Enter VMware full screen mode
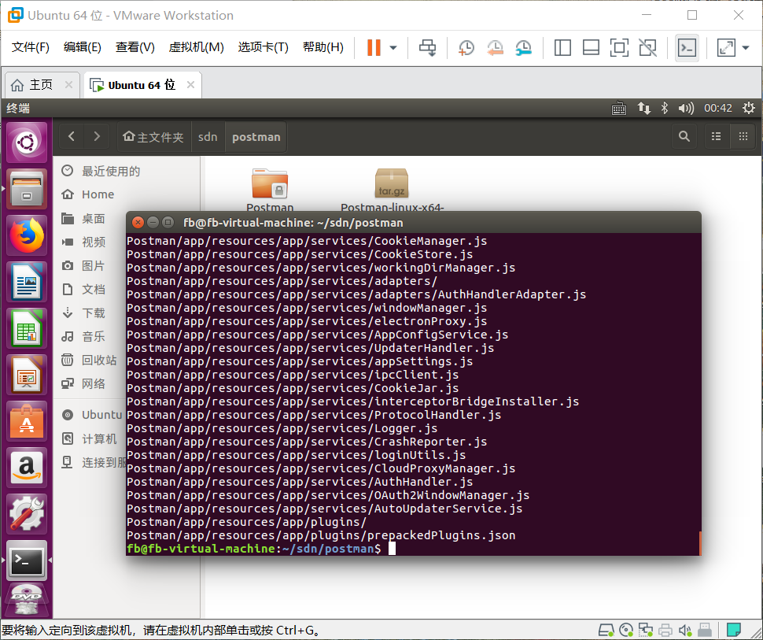Viewport: 763px width, 640px height. pyautogui.click(x=619, y=48)
